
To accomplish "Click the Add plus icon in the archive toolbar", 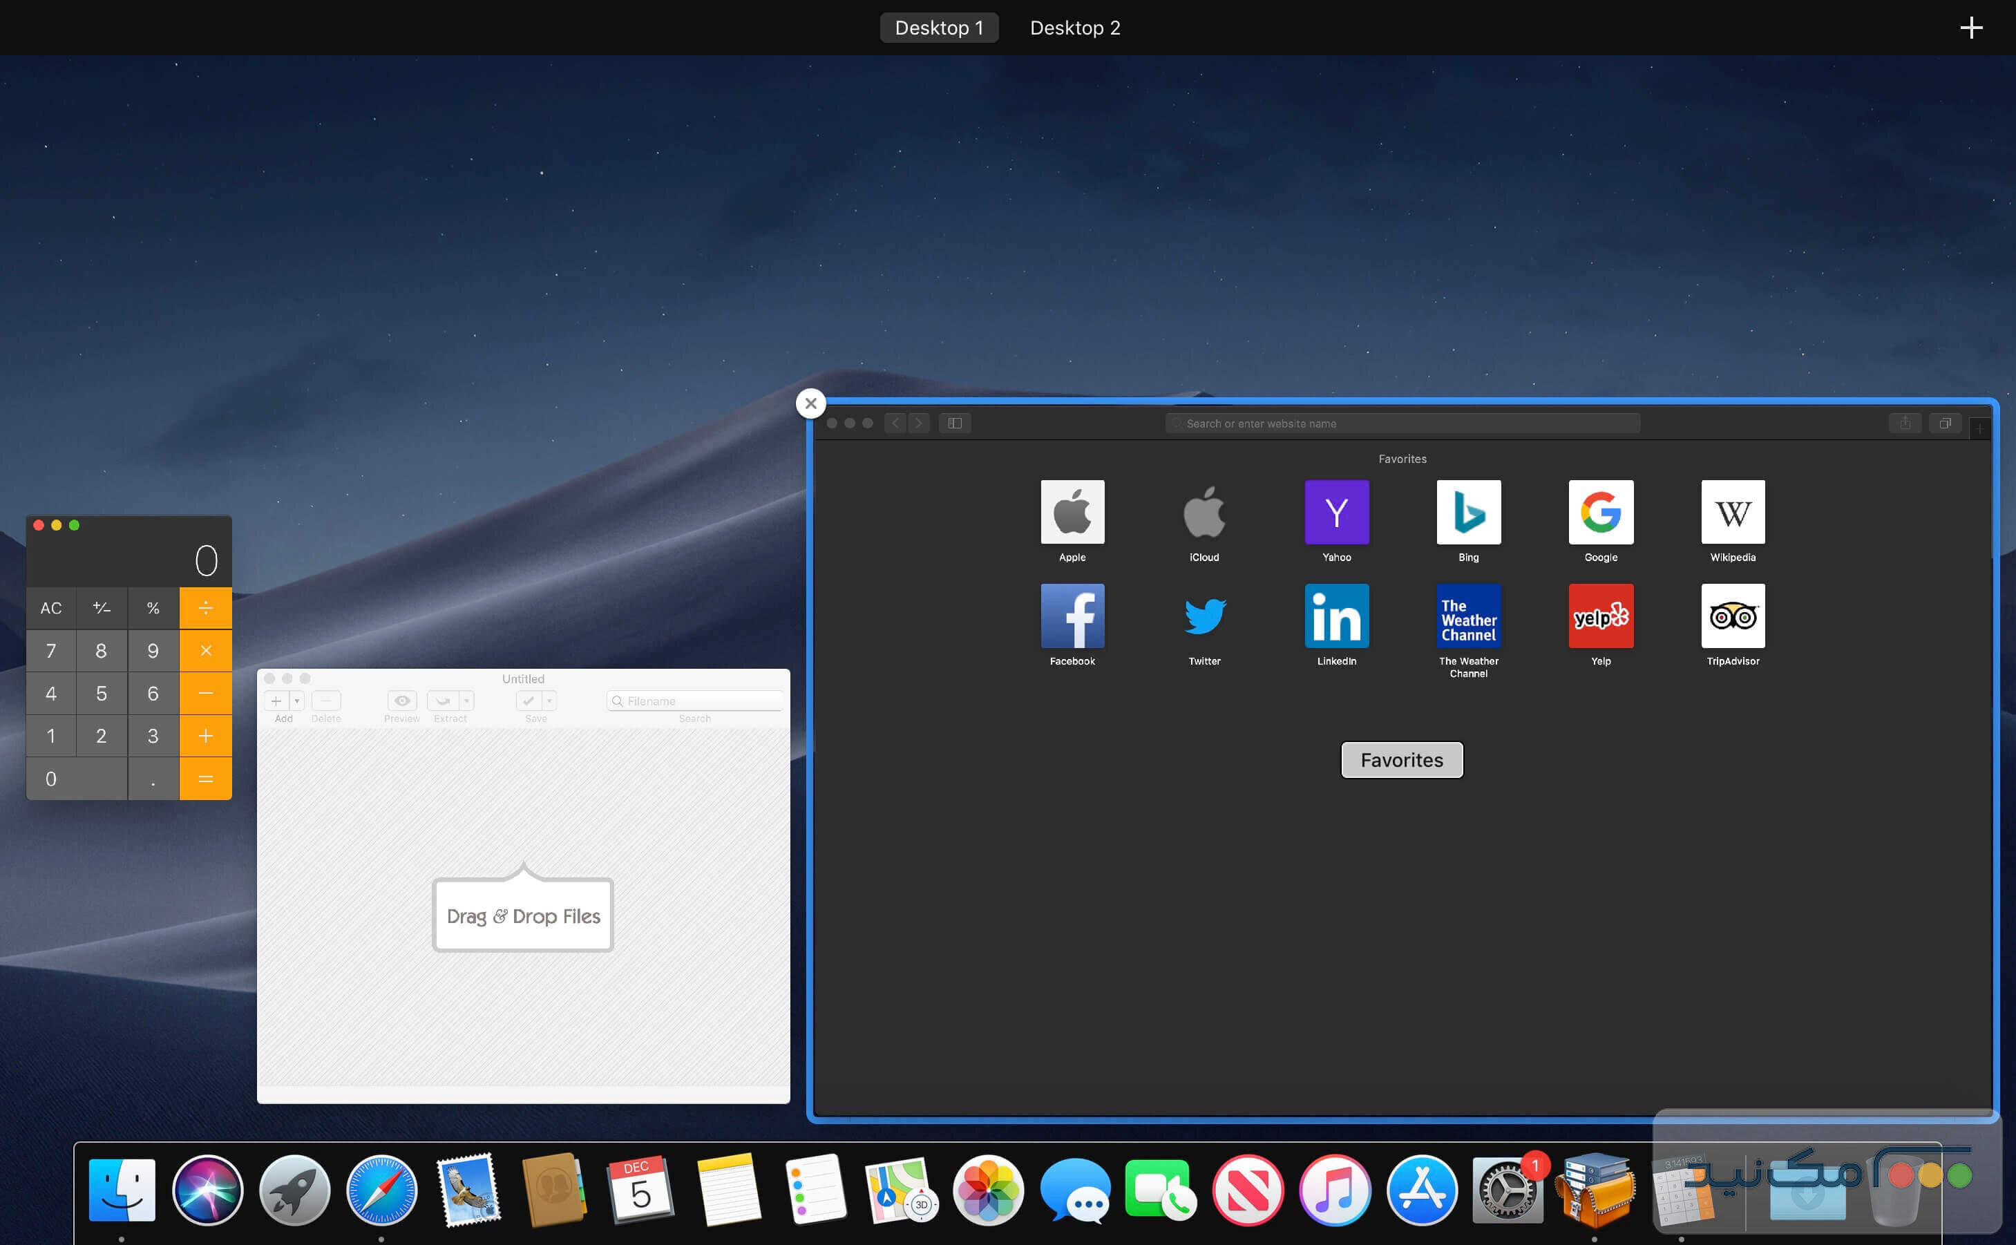I will [276, 701].
